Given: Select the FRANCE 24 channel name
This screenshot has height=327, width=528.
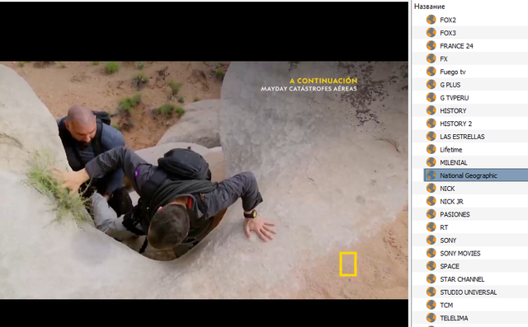Looking at the screenshot, I should click(x=456, y=46).
